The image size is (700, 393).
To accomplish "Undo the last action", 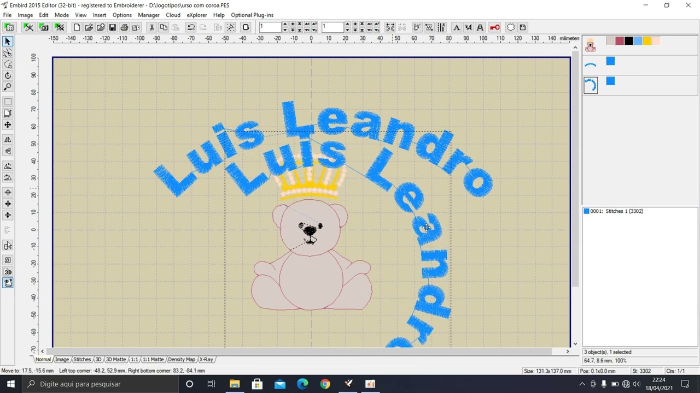I will coord(191,27).
